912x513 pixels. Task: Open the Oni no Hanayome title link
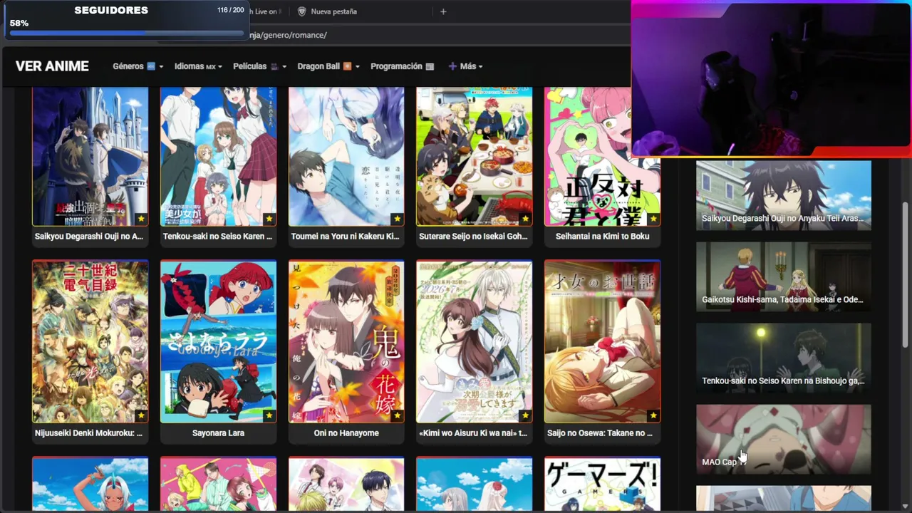(x=346, y=433)
